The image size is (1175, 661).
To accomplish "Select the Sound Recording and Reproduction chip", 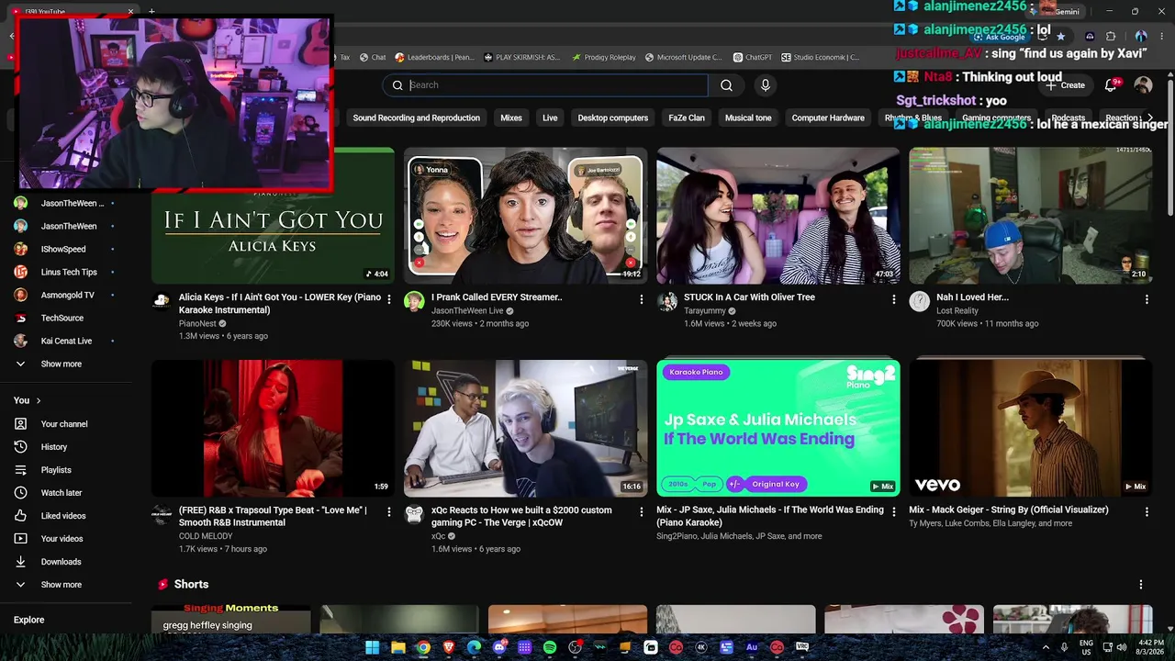I will [417, 118].
